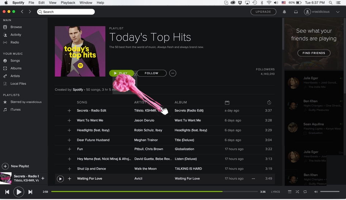
Task: Open Browse in the sidebar
Action: click(x=16, y=27)
